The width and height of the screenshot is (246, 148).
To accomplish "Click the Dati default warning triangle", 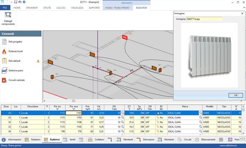I will tap(38, 61).
